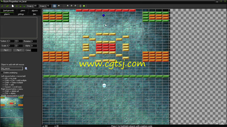The width and height of the screenshot is (227, 127).
Task: Click the Scale Y field
Action: (x=20, y=46)
